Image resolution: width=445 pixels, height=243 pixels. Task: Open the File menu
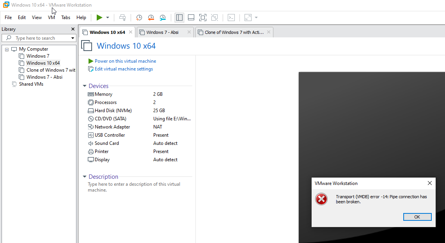point(8,18)
